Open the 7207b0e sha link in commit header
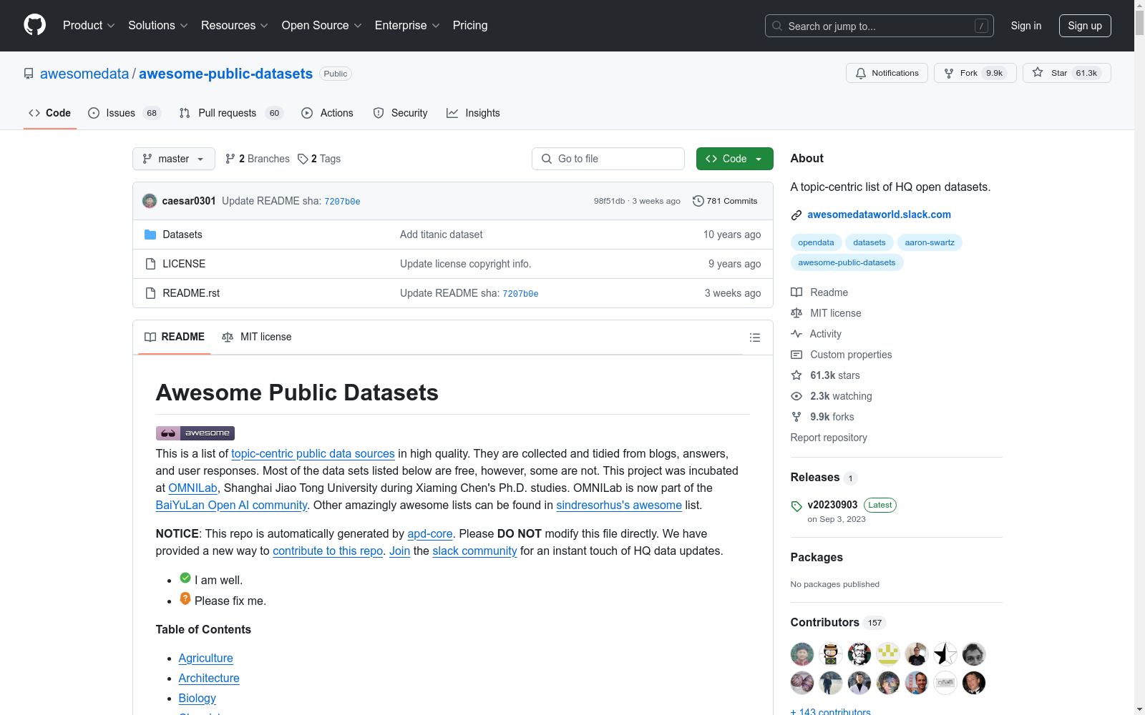Viewport: 1145px width, 715px height. (342, 202)
